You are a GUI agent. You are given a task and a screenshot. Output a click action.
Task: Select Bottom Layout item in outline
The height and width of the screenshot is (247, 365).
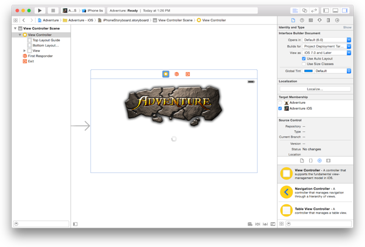point(43,45)
